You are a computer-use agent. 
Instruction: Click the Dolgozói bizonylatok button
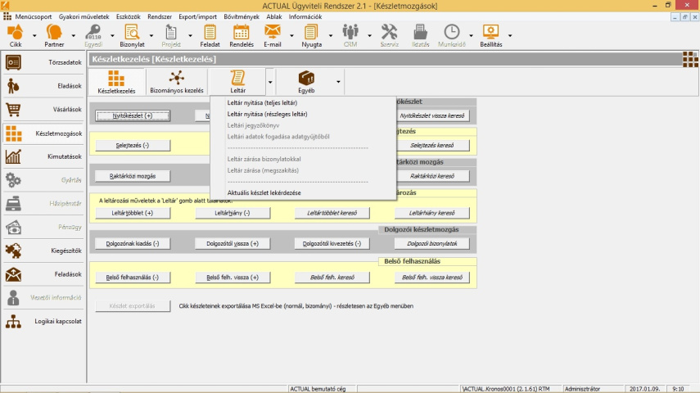click(431, 243)
